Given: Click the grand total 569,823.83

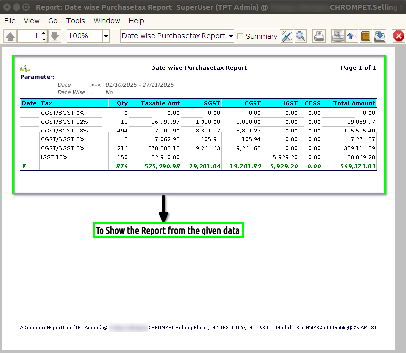Looking at the screenshot, I should [357, 166].
